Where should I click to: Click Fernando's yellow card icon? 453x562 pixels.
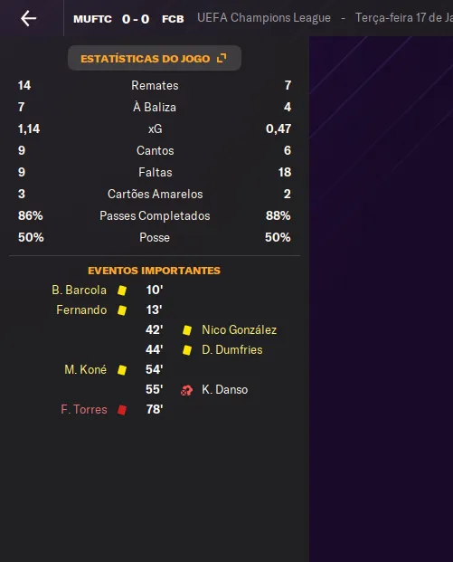pos(122,310)
